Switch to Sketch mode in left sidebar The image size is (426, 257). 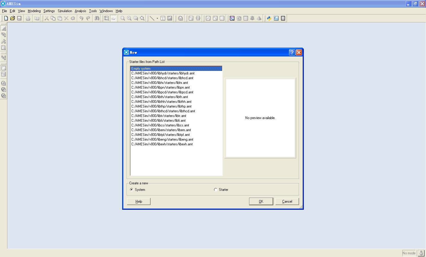click(x=4, y=28)
